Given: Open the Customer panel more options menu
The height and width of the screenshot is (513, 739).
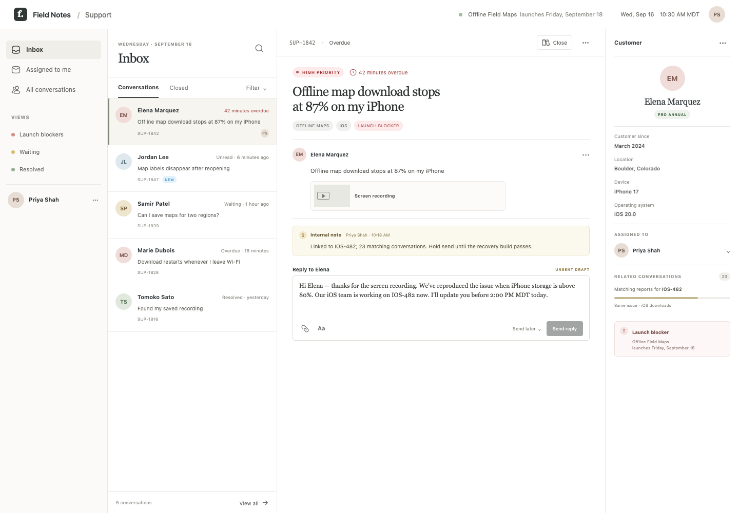Looking at the screenshot, I should (x=723, y=43).
